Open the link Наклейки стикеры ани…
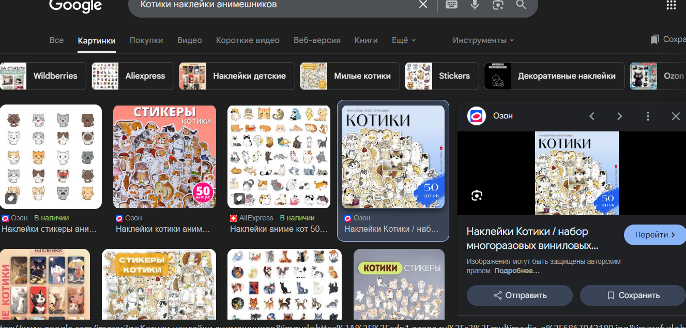Image resolution: width=686 pixels, height=328 pixels. point(49,229)
